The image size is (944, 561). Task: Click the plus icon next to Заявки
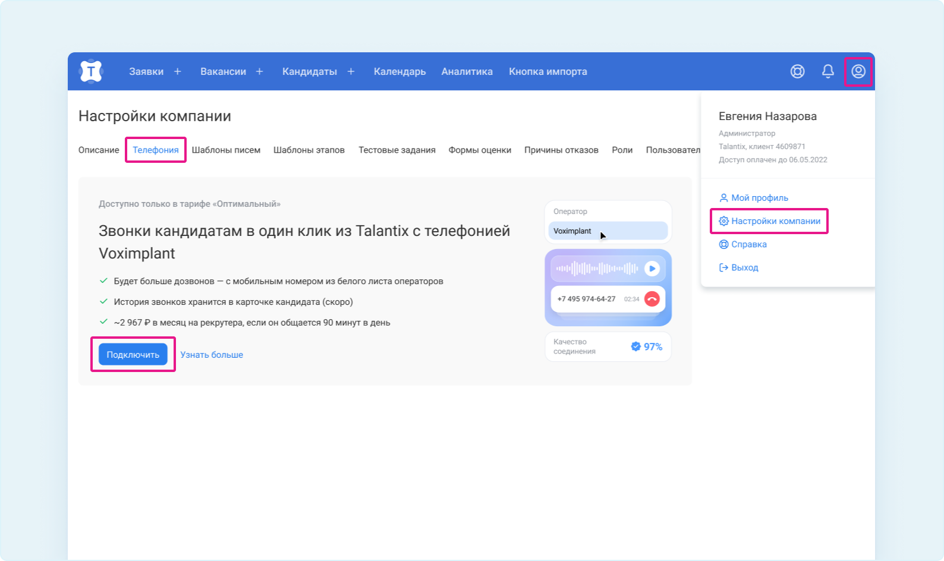177,71
